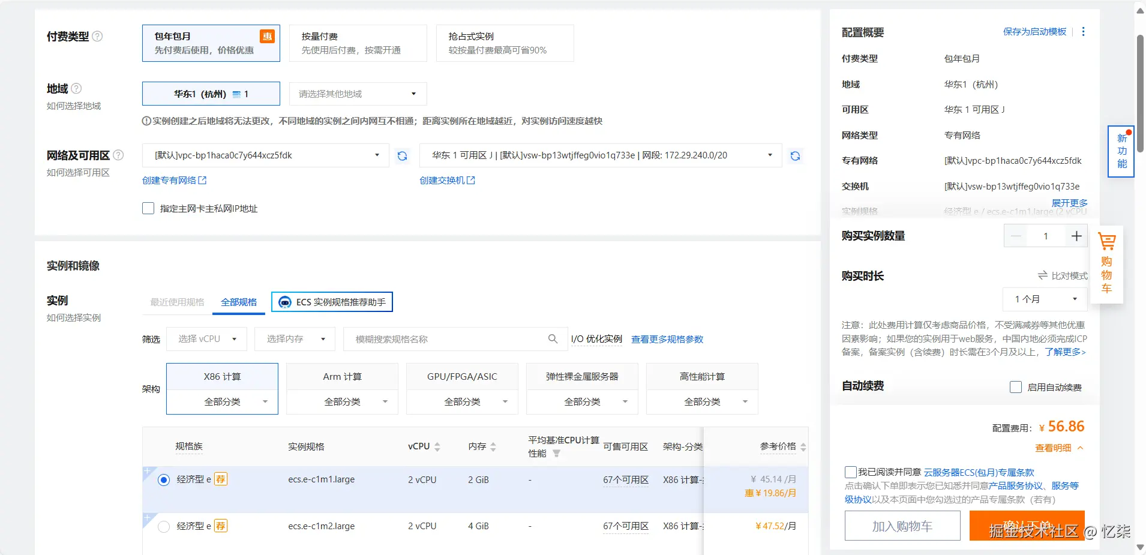The width and height of the screenshot is (1146, 555).
Task: Expand 查看明细 cost details
Action: pyautogui.click(x=1059, y=448)
